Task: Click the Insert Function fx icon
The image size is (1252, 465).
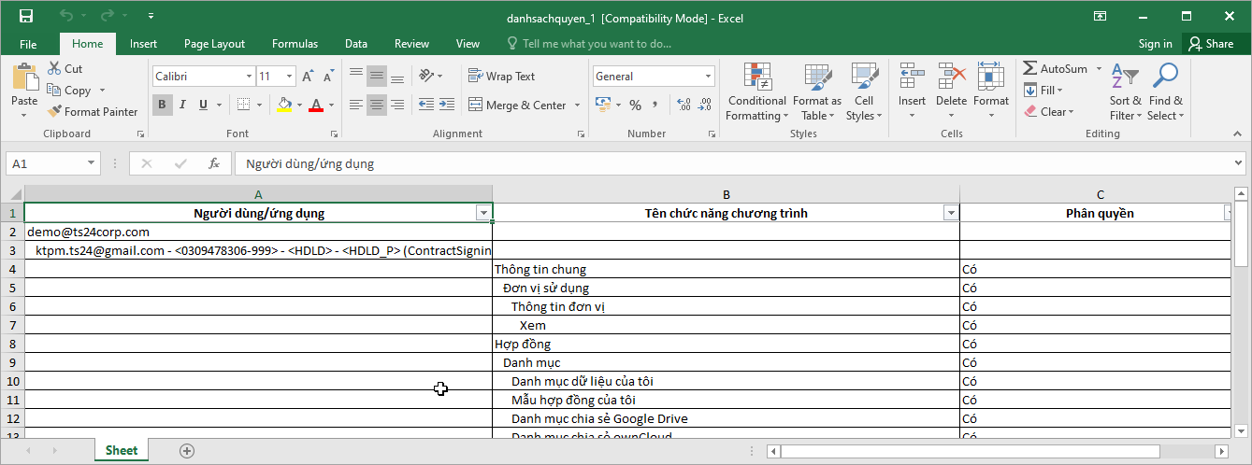Action: [214, 163]
